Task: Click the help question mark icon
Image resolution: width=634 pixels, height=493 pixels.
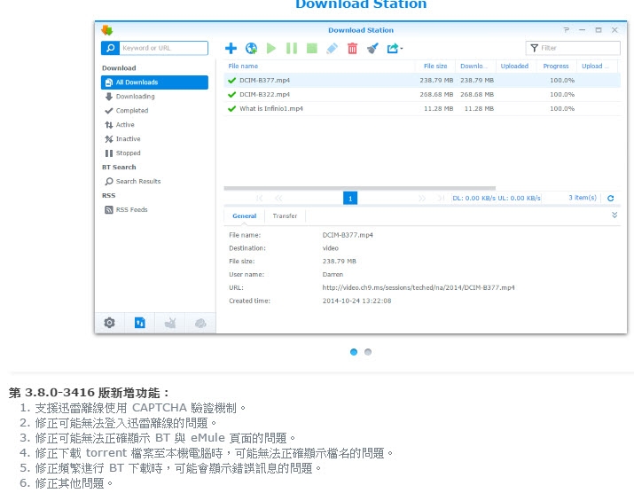Action: tap(566, 30)
